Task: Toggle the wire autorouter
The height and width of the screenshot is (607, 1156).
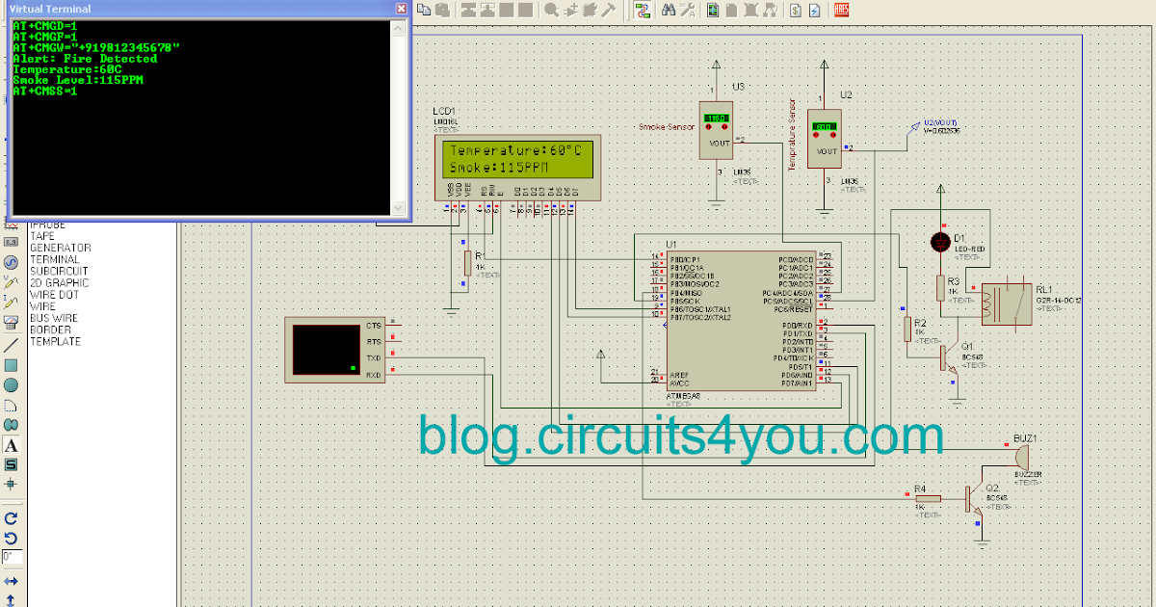Action: (642, 9)
